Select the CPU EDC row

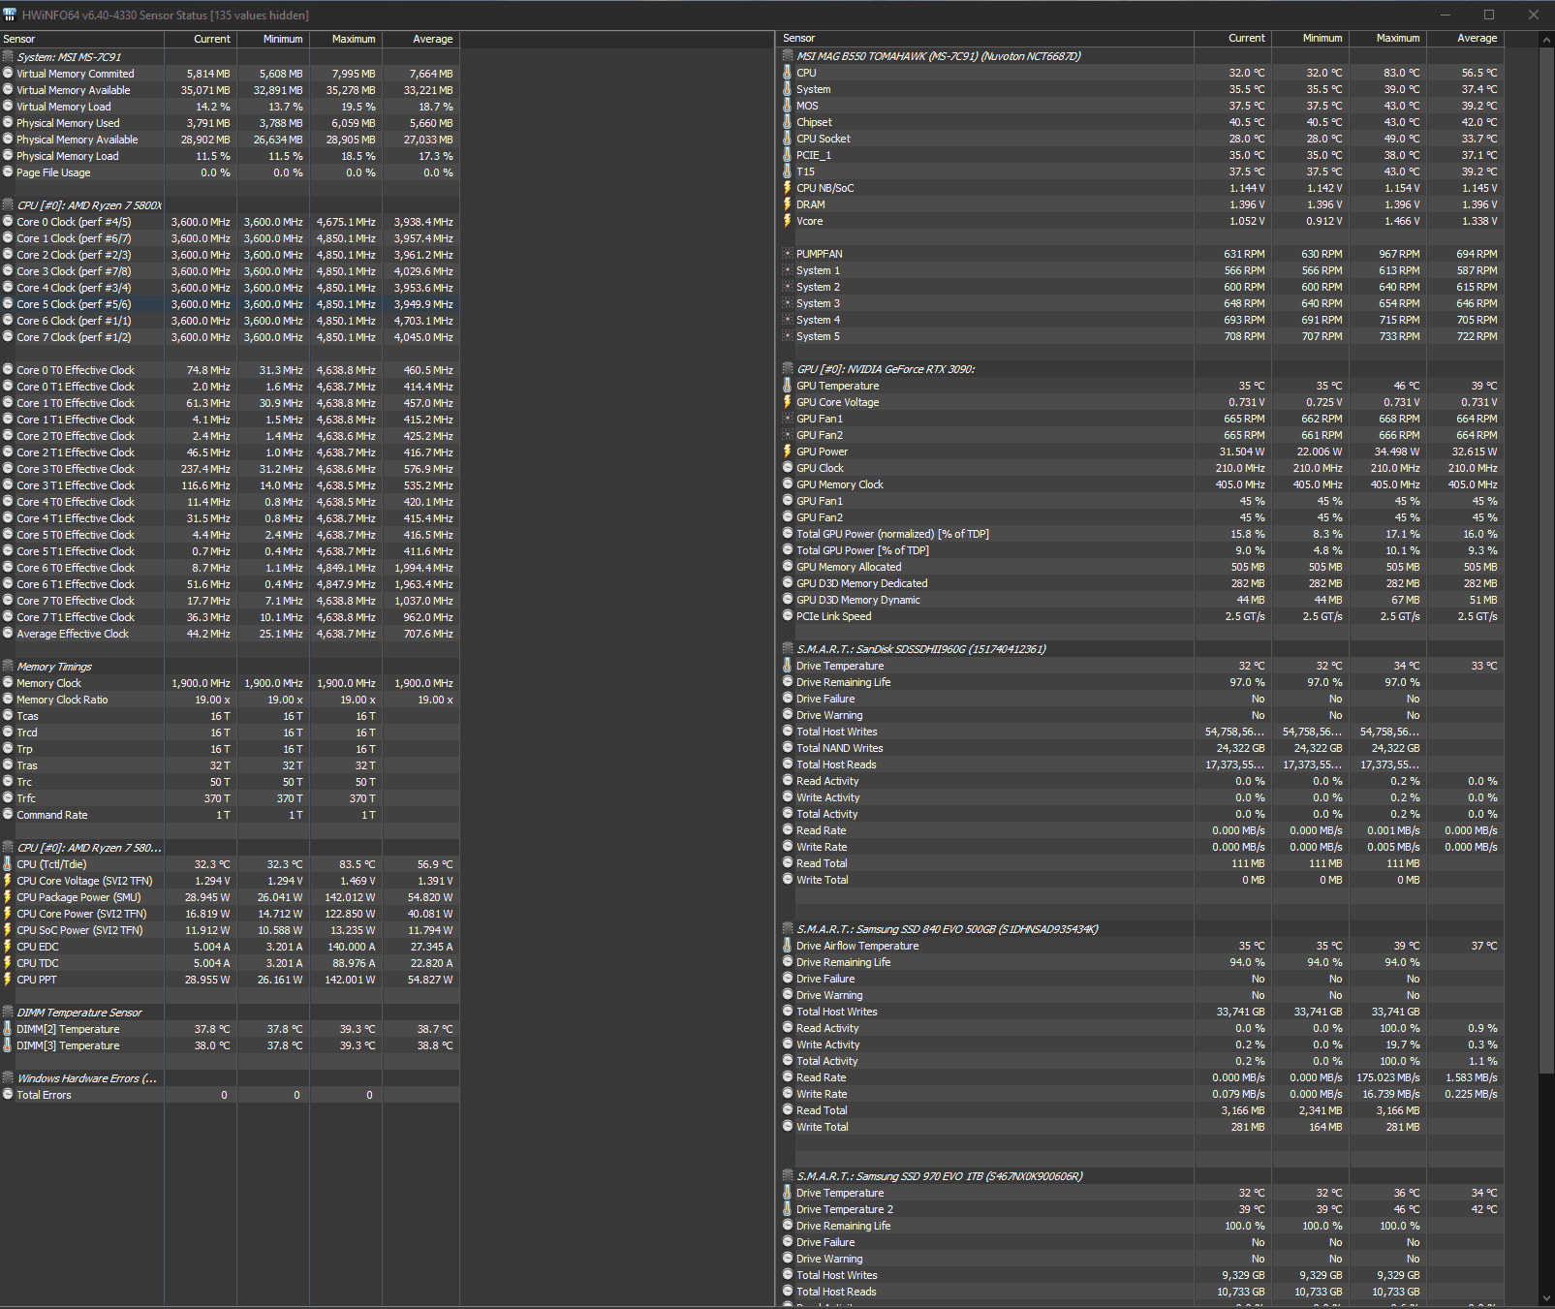coord(230,947)
